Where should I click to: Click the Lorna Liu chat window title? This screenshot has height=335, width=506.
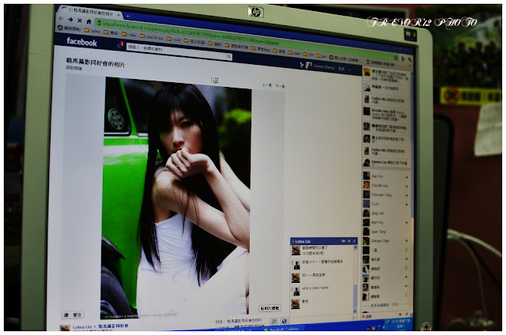pyautogui.click(x=303, y=241)
